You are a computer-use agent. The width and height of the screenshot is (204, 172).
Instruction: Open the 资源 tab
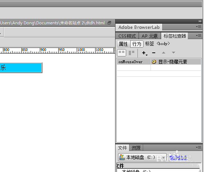[136, 148]
